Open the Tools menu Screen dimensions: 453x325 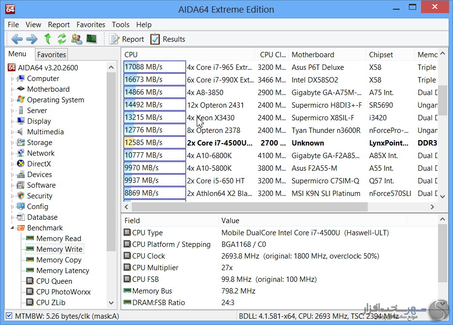(x=121, y=25)
